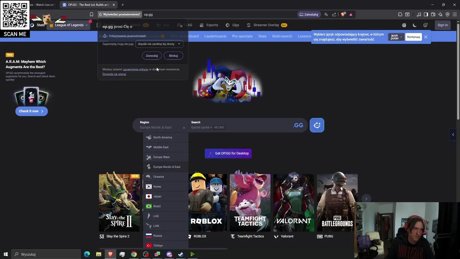Click the Zezwalaj allow button

coord(152,56)
